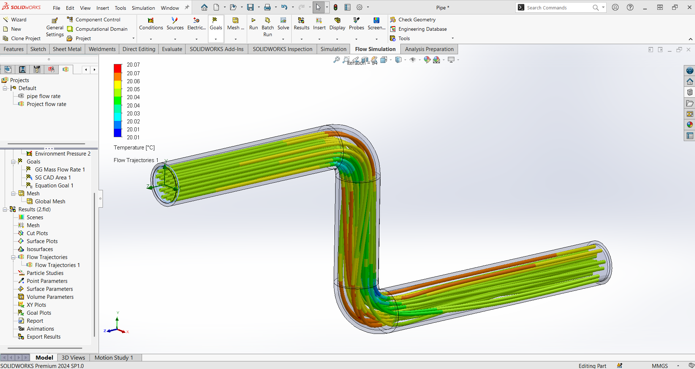The width and height of the screenshot is (695, 369).
Task: Switch to the Sketch tab
Action: point(38,49)
